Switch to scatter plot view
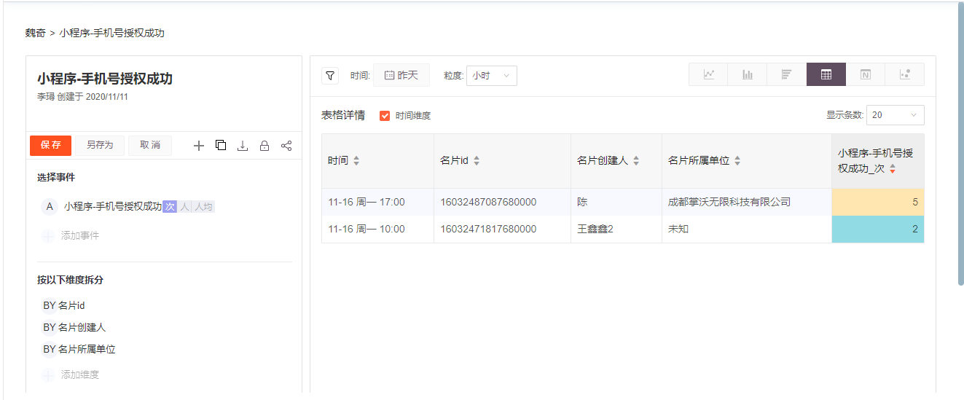 tap(905, 74)
